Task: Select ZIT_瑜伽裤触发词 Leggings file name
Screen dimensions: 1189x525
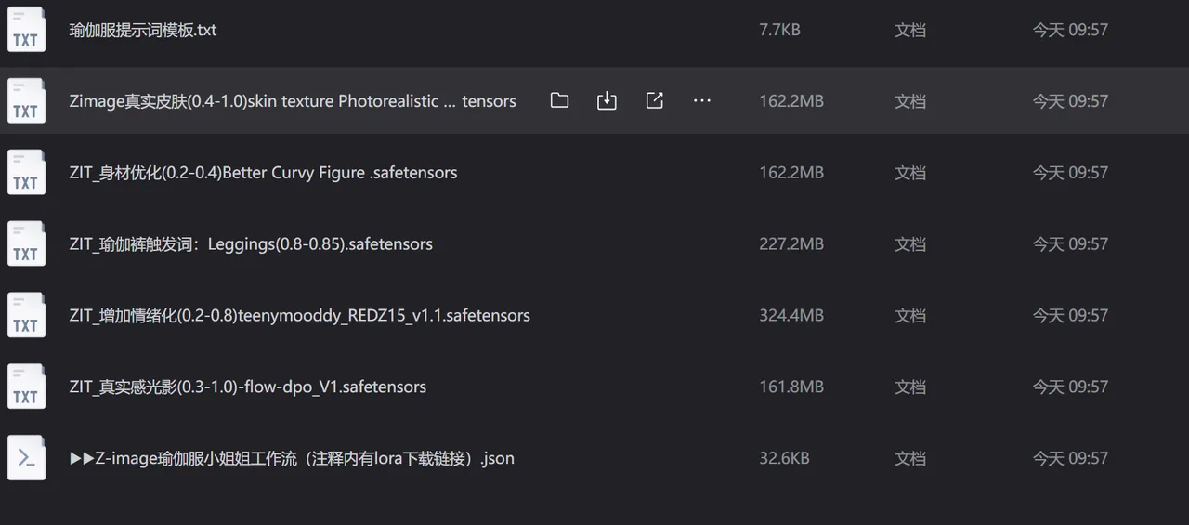Action: 251,244
